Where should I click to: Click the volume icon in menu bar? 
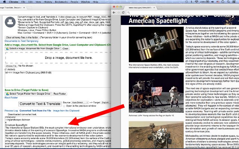pos(212,2)
